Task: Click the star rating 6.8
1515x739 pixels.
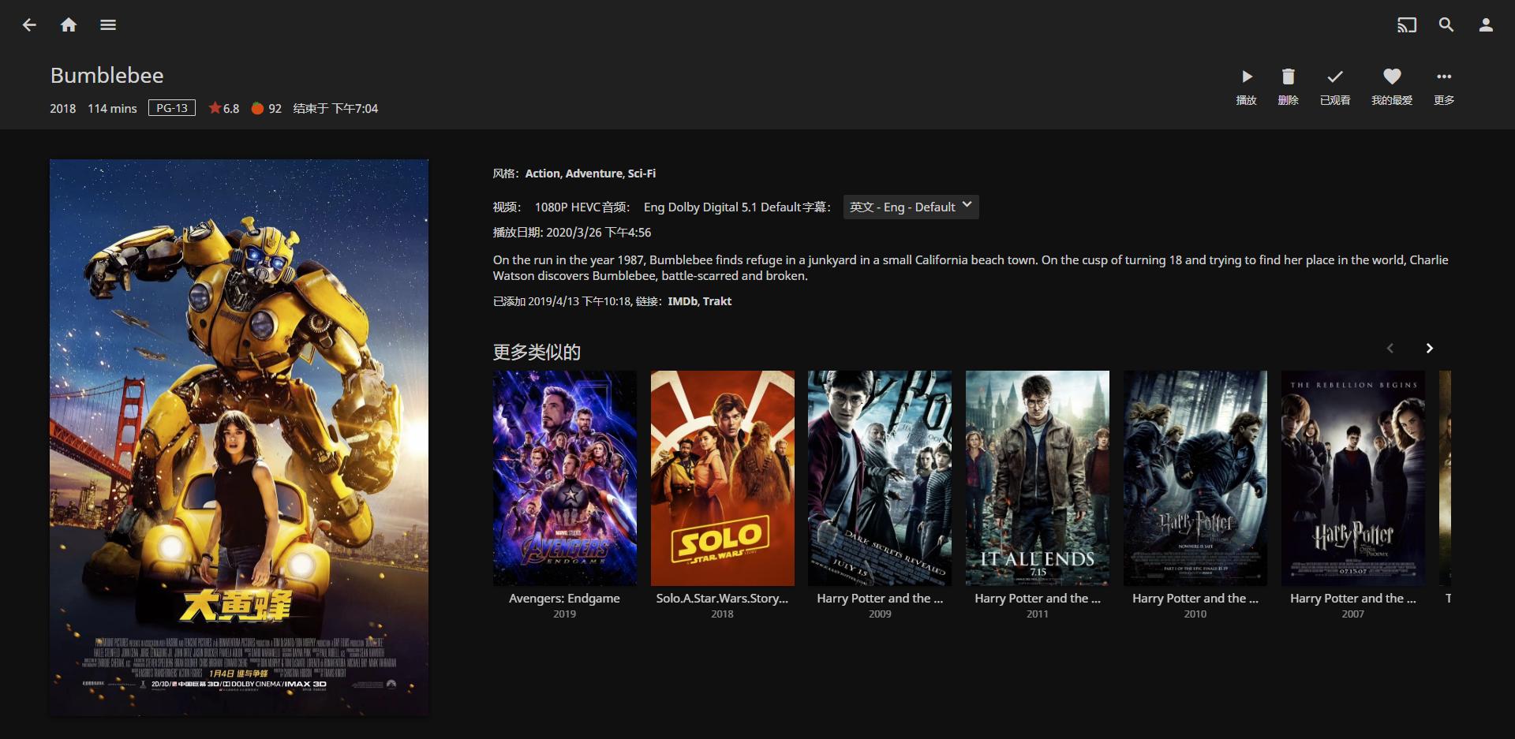Action: click(224, 108)
